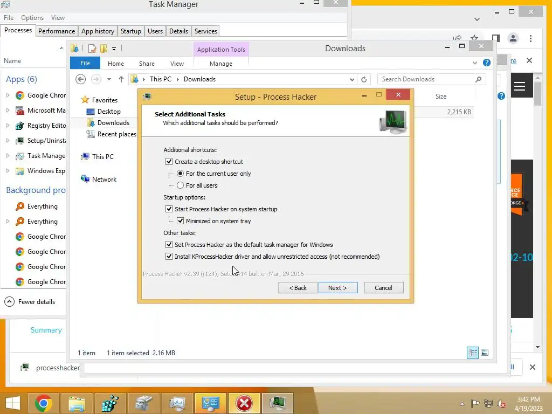Switch Explorer to details view icon
Screen dimensions: 552x414
[x=473, y=353]
